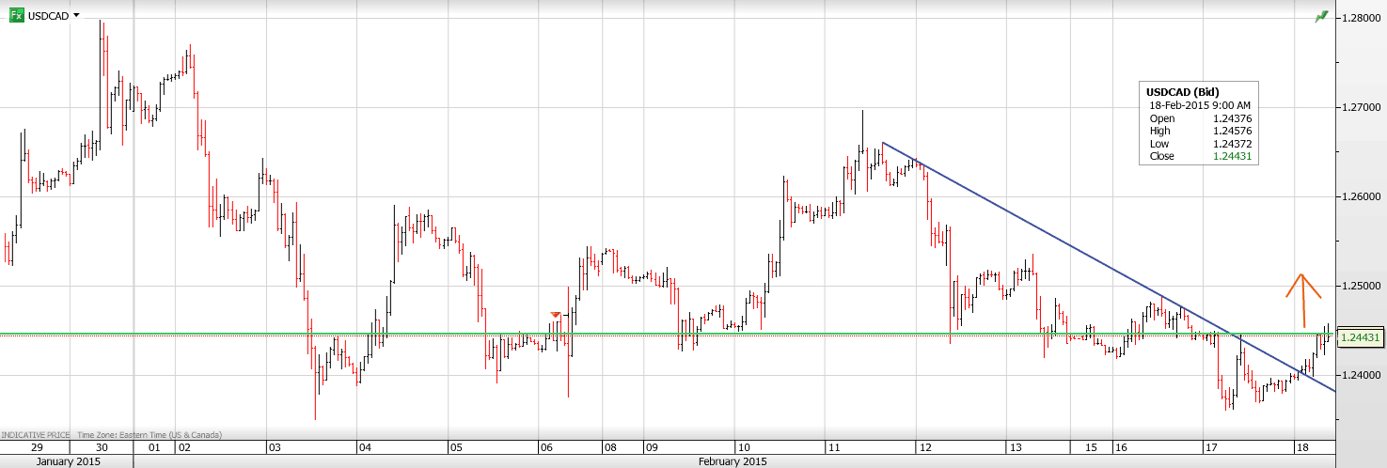
Task: Click the orange triangle marker on the chart
Action: pyautogui.click(x=556, y=315)
